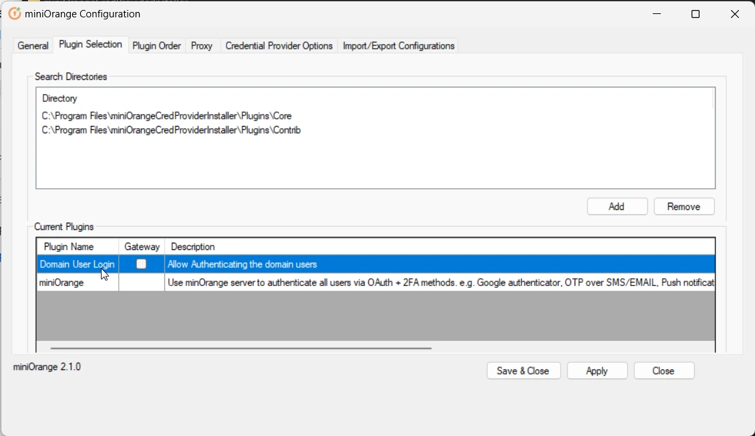The image size is (755, 436).
Task: Select the Plugins\Core directory entry
Action: coord(166,116)
